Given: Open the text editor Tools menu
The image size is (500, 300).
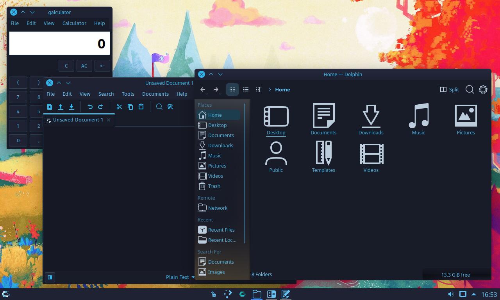Looking at the screenshot, I should click(x=128, y=94).
